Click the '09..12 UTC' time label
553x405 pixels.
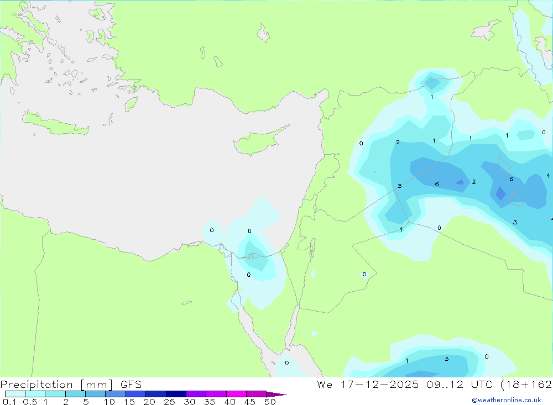[x=459, y=384]
